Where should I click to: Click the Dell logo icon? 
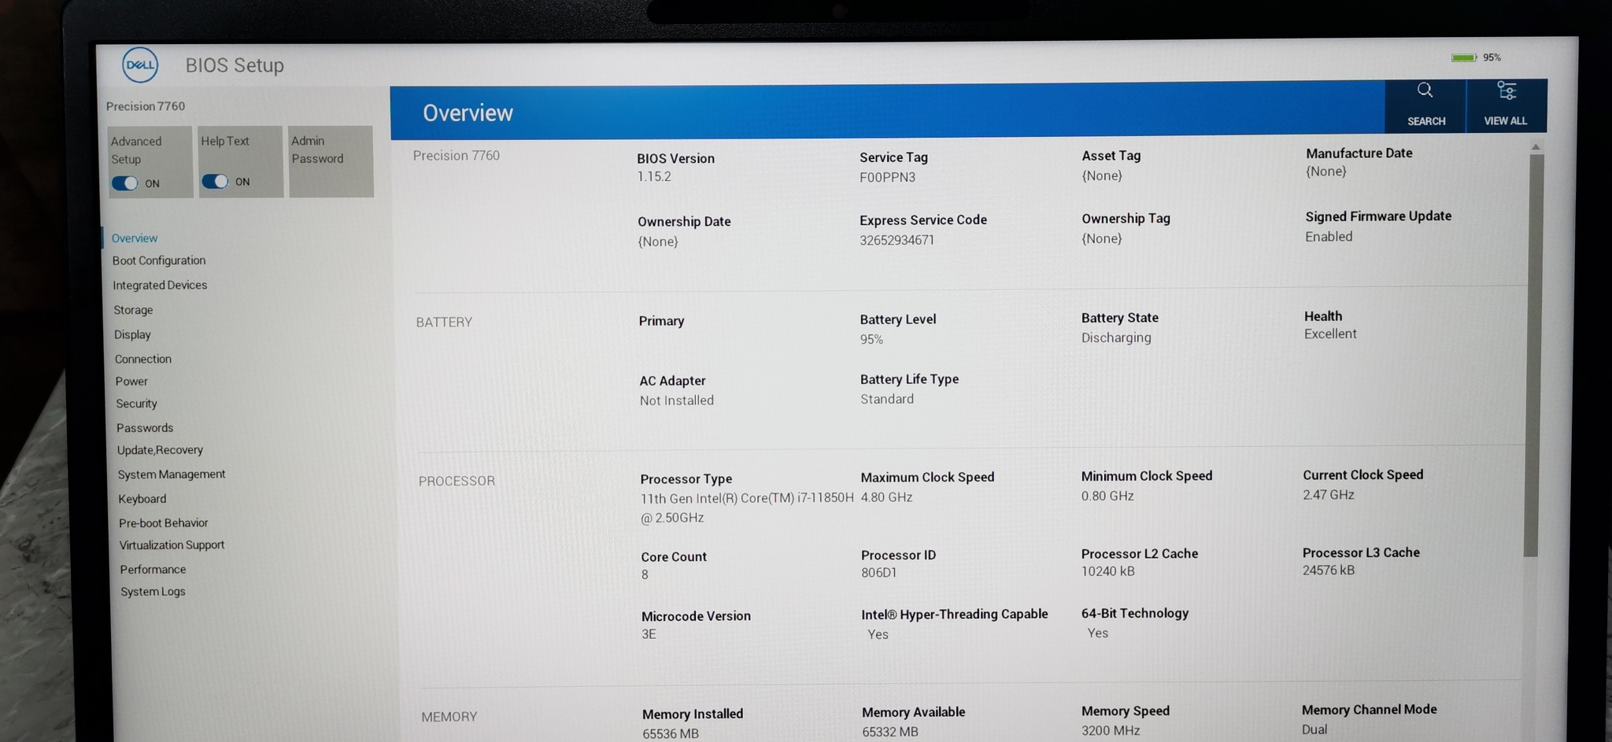tap(140, 65)
